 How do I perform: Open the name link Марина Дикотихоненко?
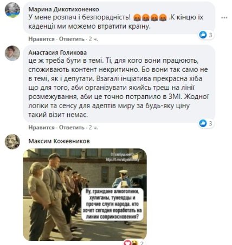(x=63, y=9)
